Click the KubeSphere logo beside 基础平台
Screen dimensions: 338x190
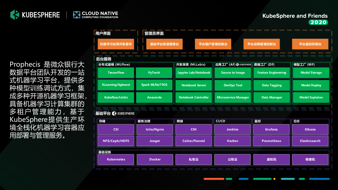coord(123,113)
